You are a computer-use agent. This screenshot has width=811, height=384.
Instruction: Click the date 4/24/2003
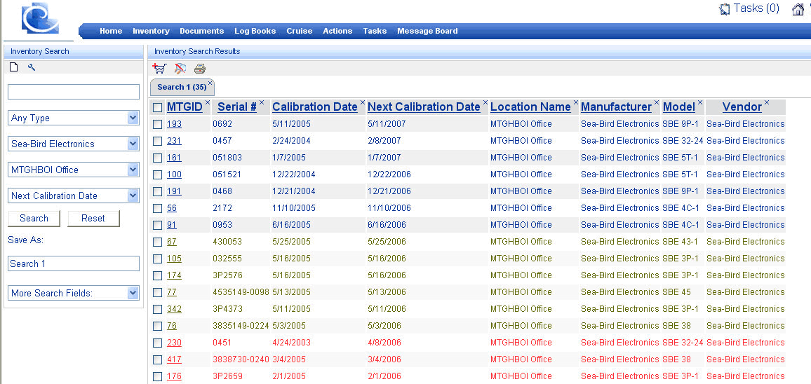click(292, 342)
